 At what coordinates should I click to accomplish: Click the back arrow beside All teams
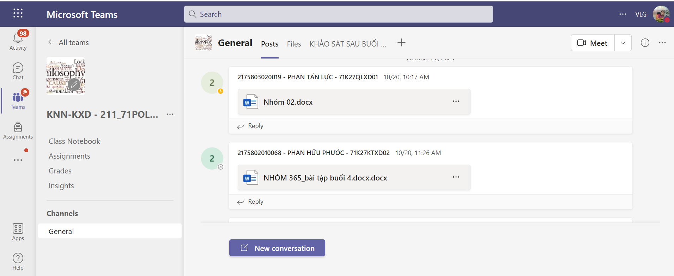[x=50, y=42]
